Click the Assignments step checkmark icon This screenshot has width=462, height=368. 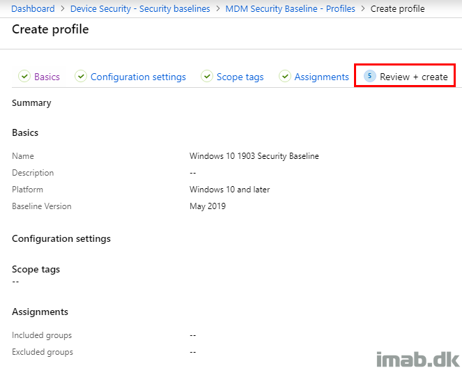click(284, 76)
